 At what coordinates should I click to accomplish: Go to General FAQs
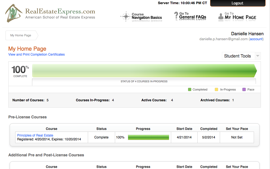(192, 16)
